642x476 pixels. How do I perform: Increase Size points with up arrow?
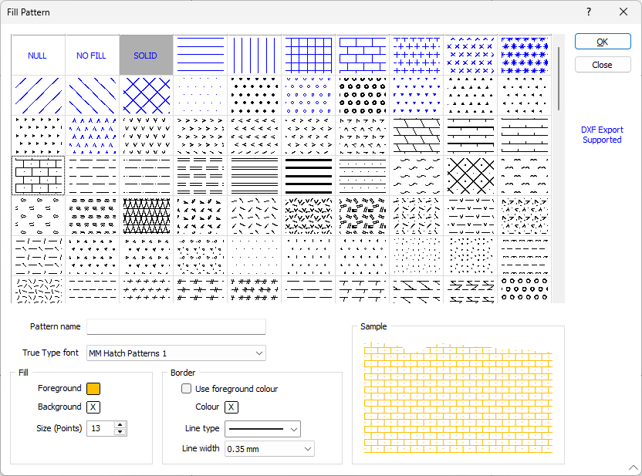[x=120, y=425]
